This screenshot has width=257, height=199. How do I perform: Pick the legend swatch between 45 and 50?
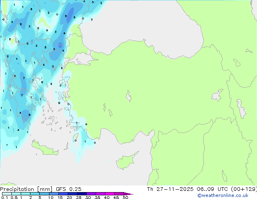tap(119, 194)
